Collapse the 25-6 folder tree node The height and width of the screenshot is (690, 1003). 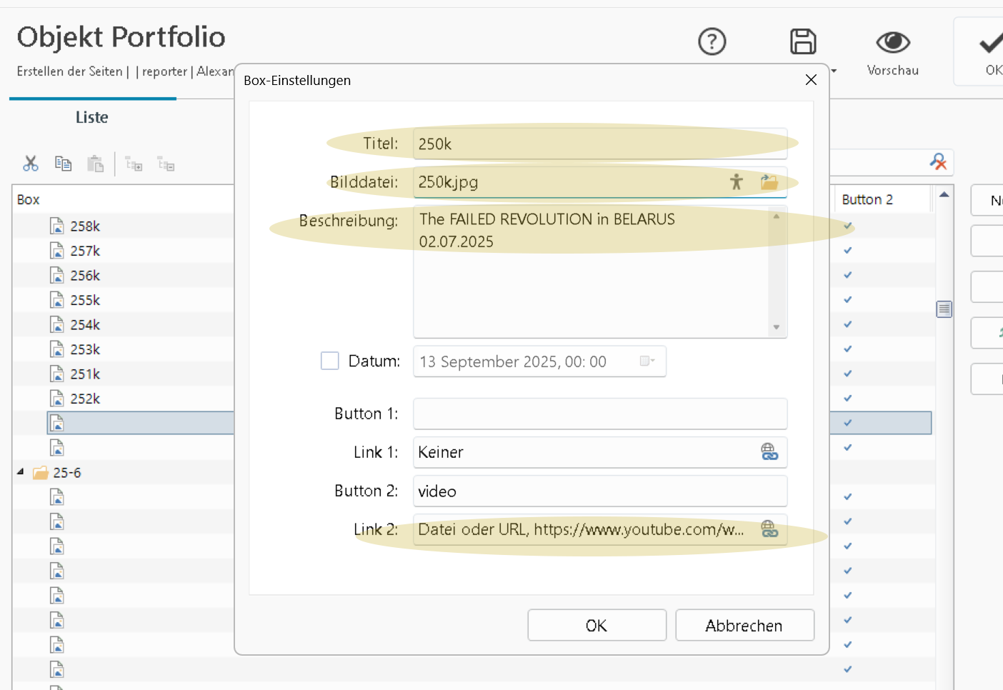tap(21, 472)
